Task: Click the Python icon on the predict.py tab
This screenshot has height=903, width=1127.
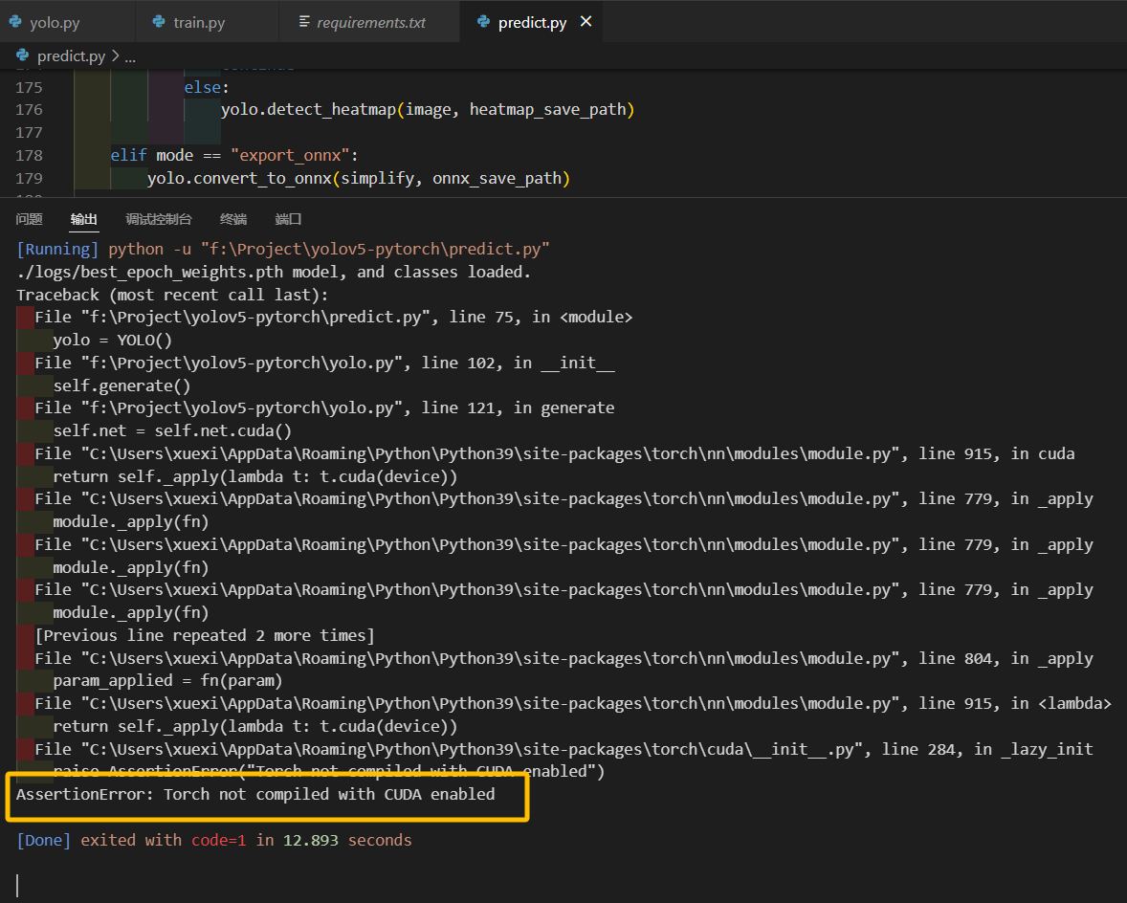Action: [482, 21]
